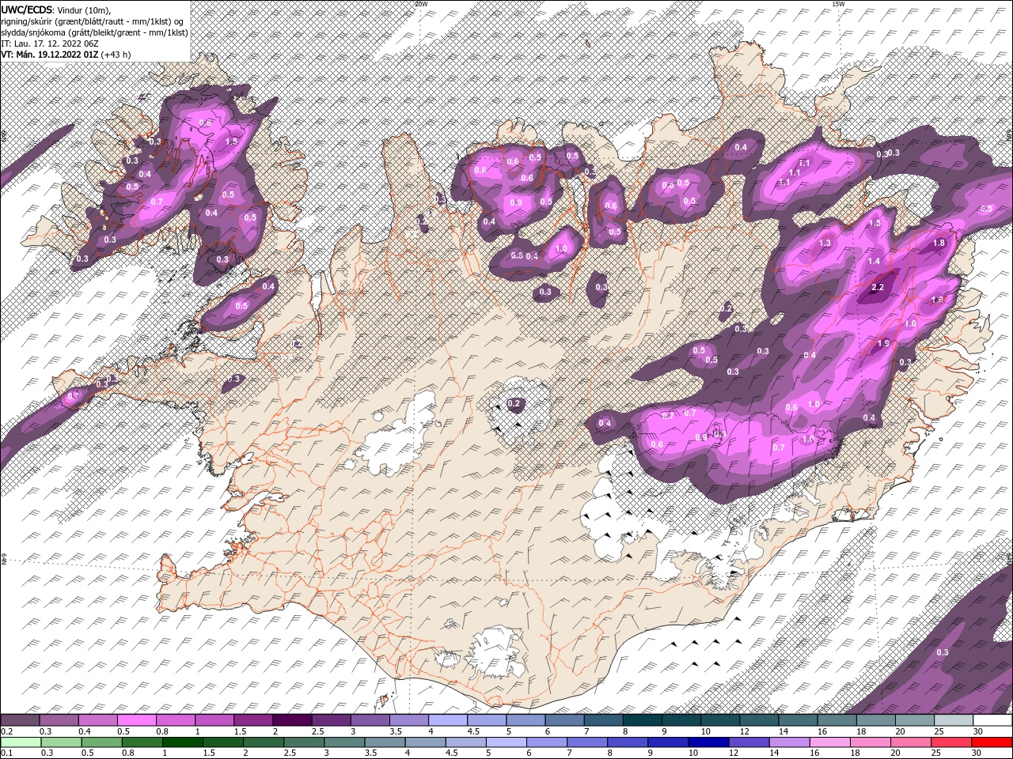1013x759 pixels.
Task: Pick the darkest green 1 rain legend swatch
Action: coord(183,742)
